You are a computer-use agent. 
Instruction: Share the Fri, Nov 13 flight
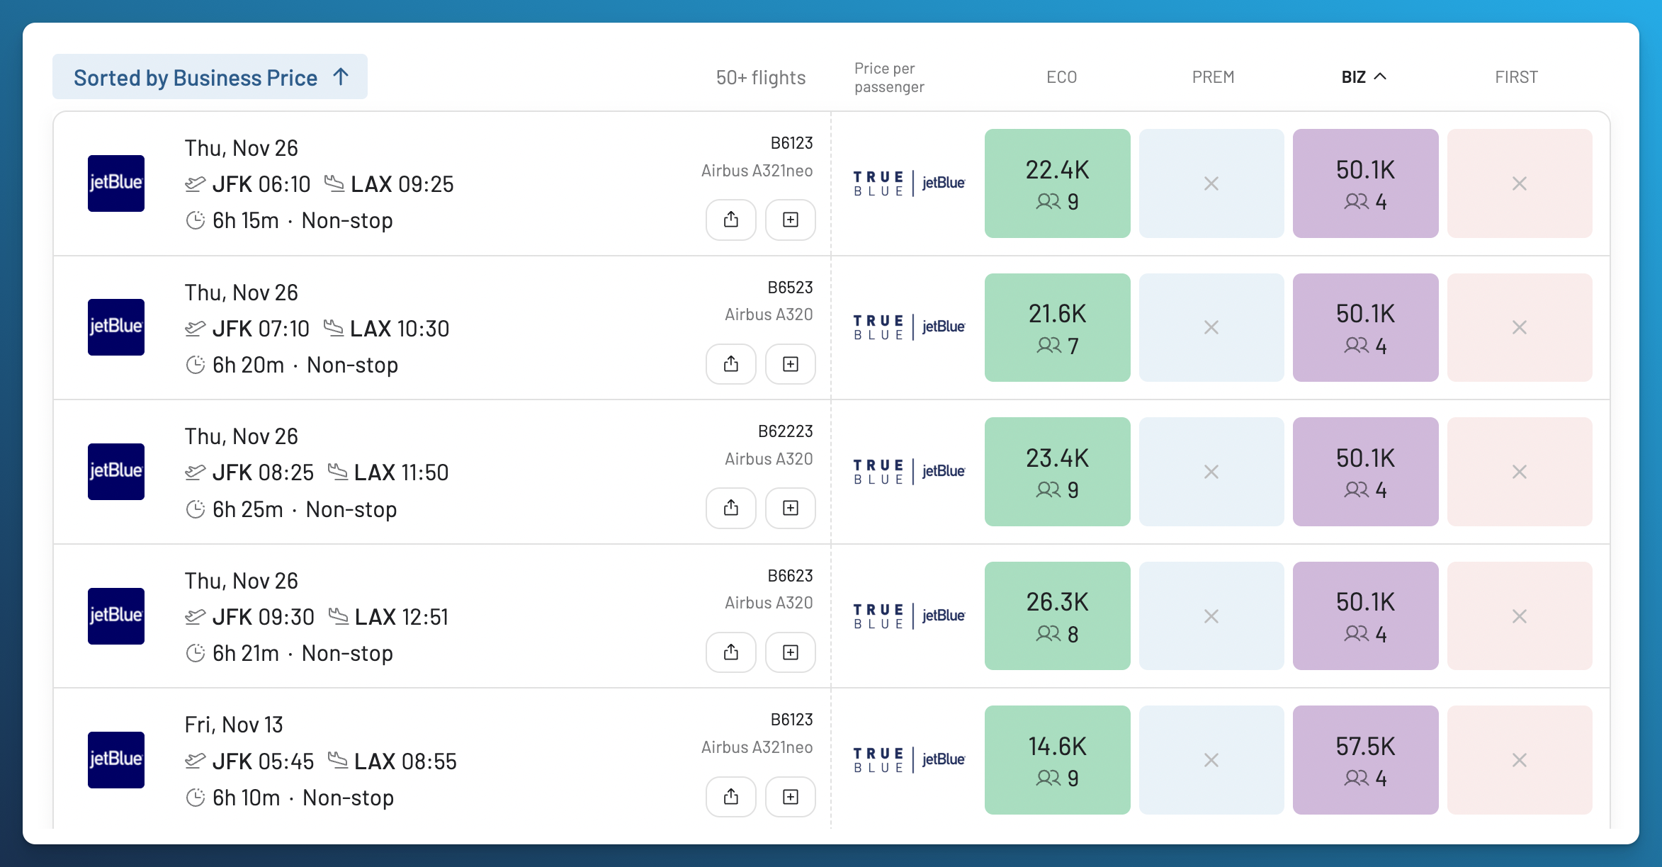731,797
